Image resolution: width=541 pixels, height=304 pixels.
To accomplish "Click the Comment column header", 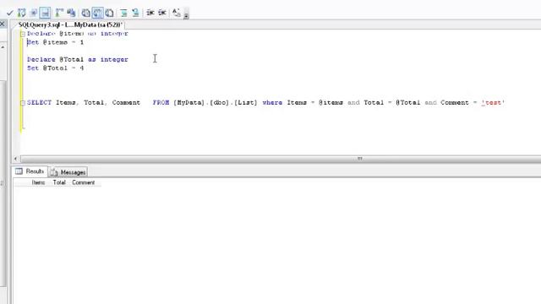I will pyautogui.click(x=83, y=182).
